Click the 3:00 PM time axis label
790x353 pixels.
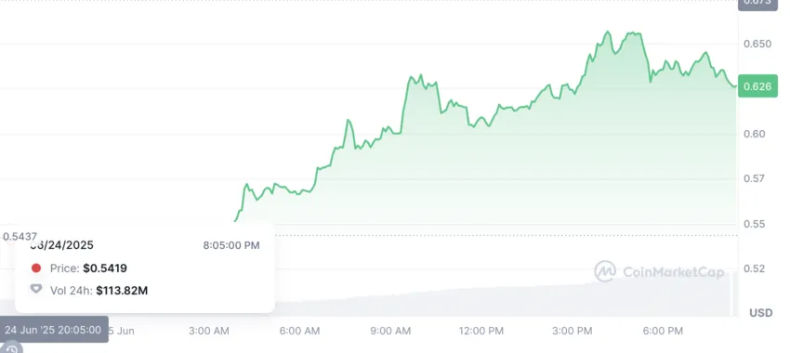click(x=572, y=331)
